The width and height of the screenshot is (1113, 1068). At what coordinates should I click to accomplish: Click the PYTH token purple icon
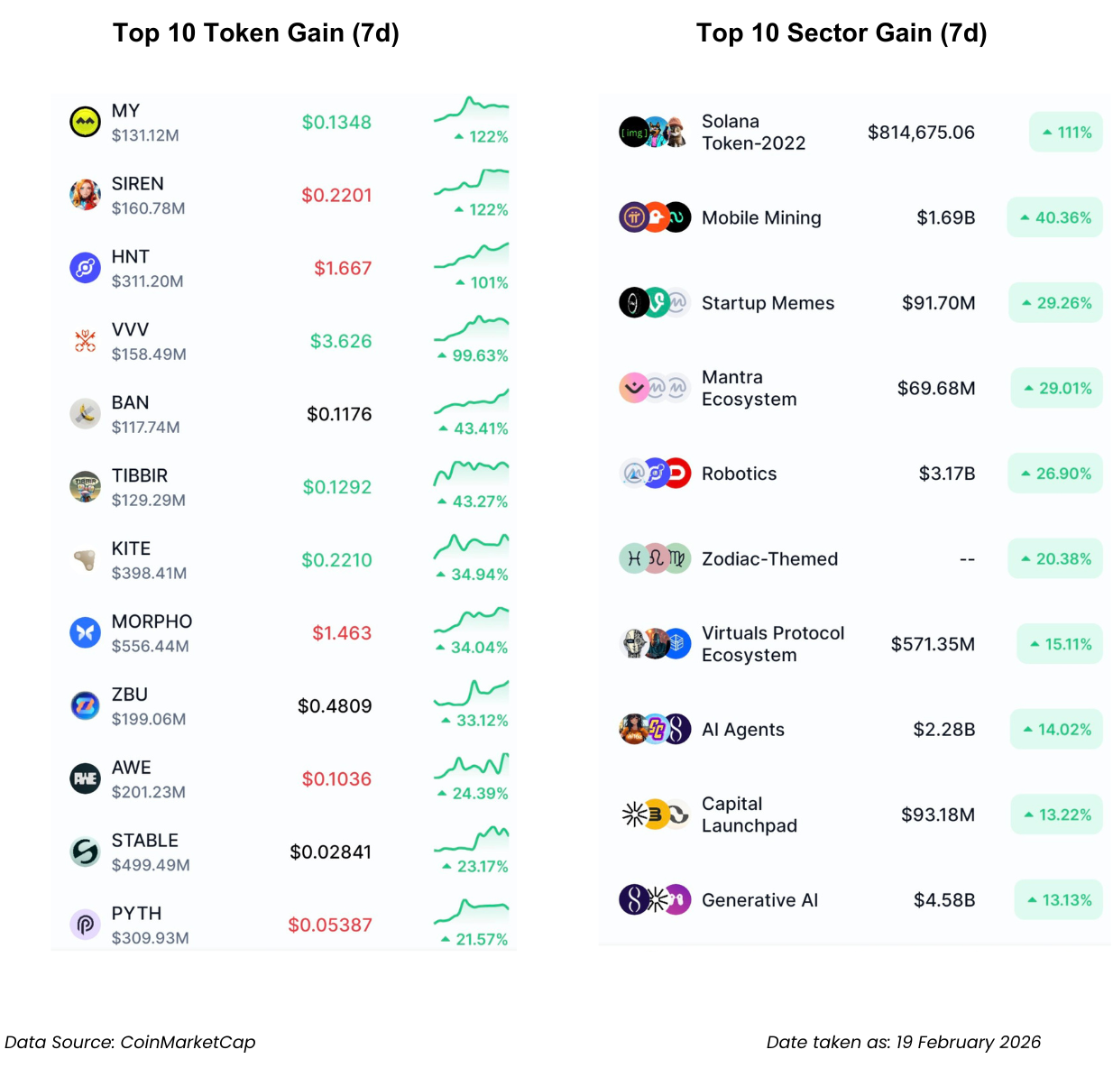click(x=86, y=925)
